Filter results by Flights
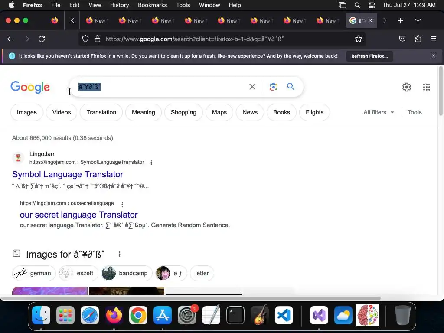 [314, 112]
